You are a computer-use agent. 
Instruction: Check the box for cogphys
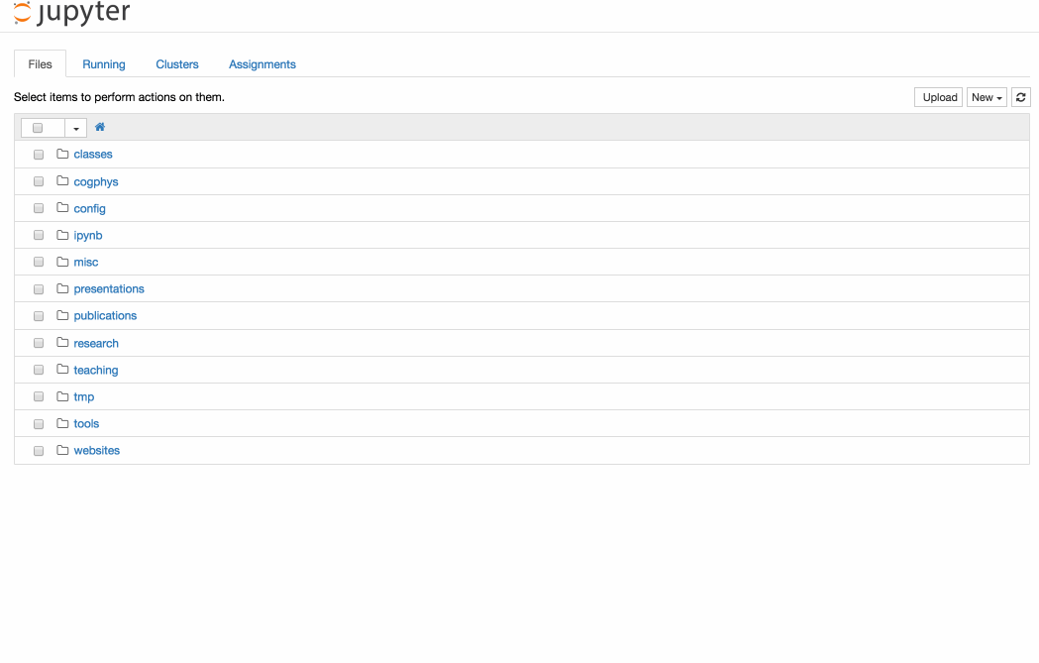(39, 181)
